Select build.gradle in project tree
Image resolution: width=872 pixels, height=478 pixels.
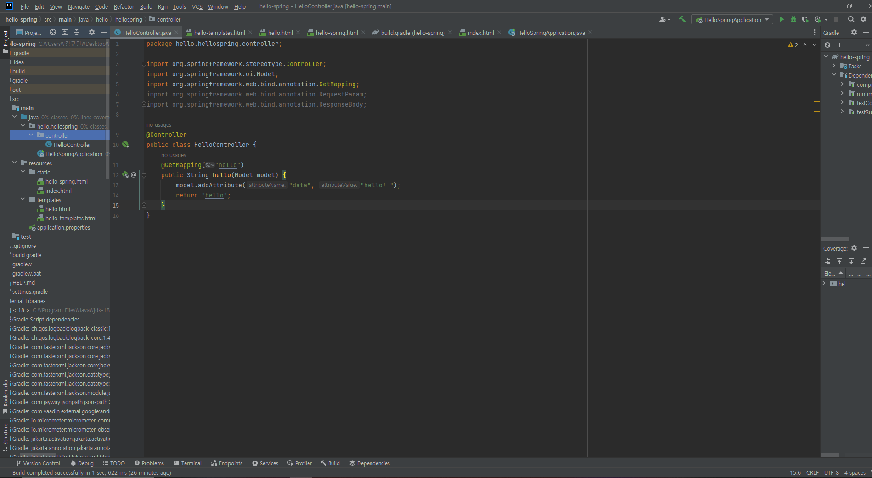point(27,255)
